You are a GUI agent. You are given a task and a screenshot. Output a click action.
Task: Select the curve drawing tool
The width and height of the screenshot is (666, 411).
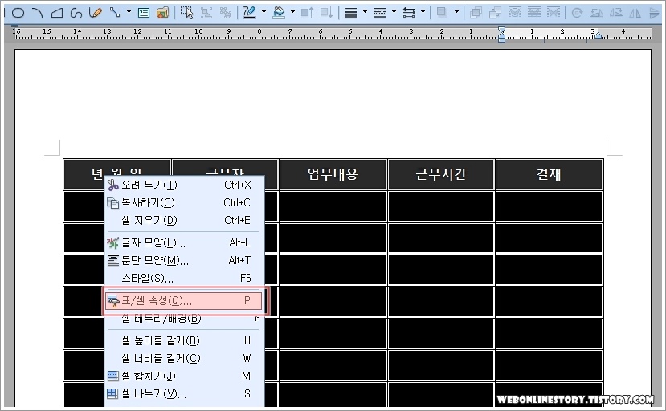76,13
